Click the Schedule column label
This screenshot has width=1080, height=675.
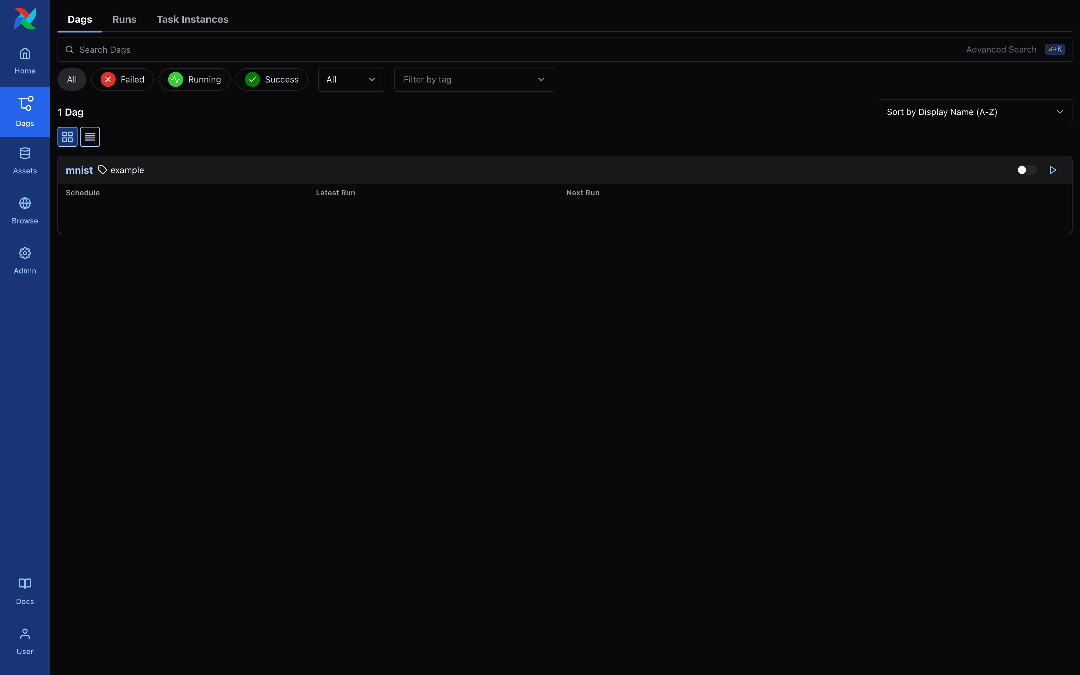[82, 193]
